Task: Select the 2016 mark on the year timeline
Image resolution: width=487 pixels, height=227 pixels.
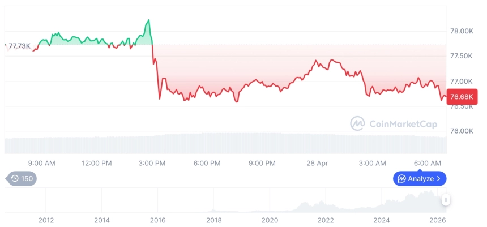Action: click(x=158, y=220)
